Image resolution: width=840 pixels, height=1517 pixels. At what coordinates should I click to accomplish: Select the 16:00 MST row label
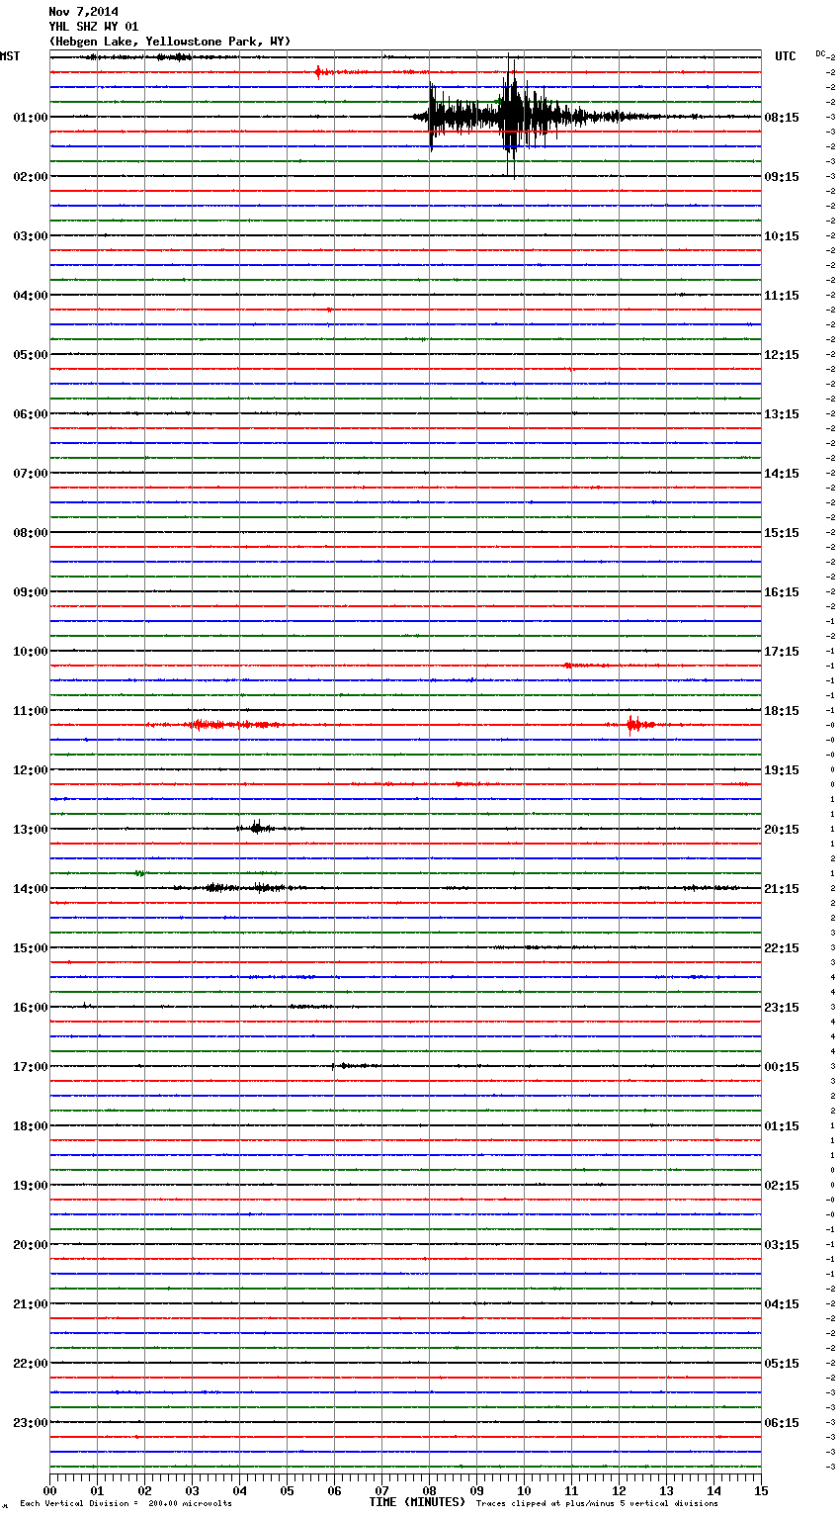(31, 1008)
